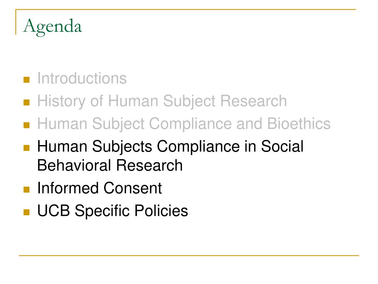The image size is (378, 284).
Task: Click the word Consent in the list
Action: click(x=133, y=188)
